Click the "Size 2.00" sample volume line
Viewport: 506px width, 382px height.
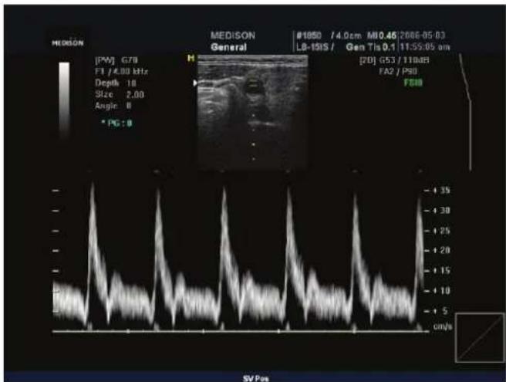(120, 95)
